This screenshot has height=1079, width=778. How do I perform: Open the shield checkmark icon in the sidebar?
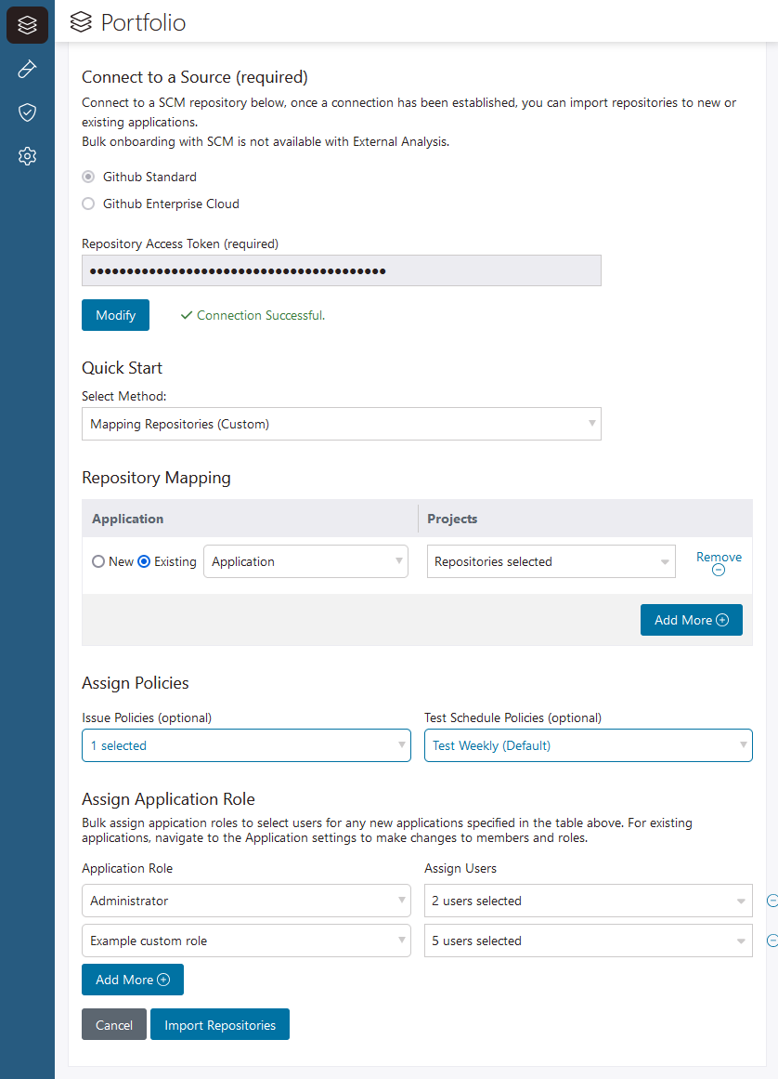coord(27,112)
